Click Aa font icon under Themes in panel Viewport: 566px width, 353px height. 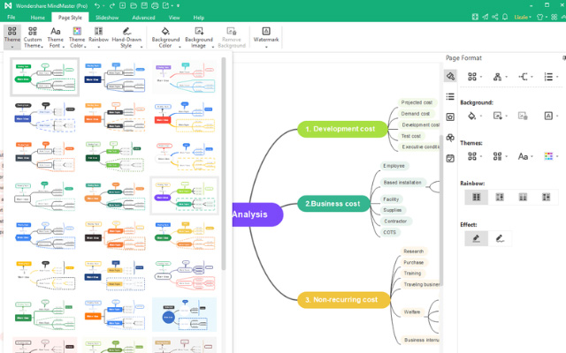[x=523, y=156]
